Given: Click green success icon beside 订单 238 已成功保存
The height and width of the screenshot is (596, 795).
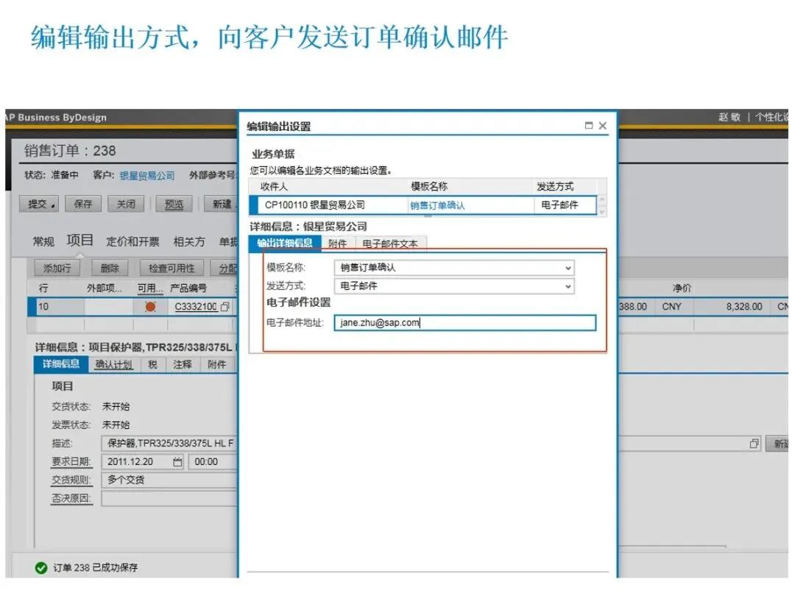Looking at the screenshot, I should point(41,567).
